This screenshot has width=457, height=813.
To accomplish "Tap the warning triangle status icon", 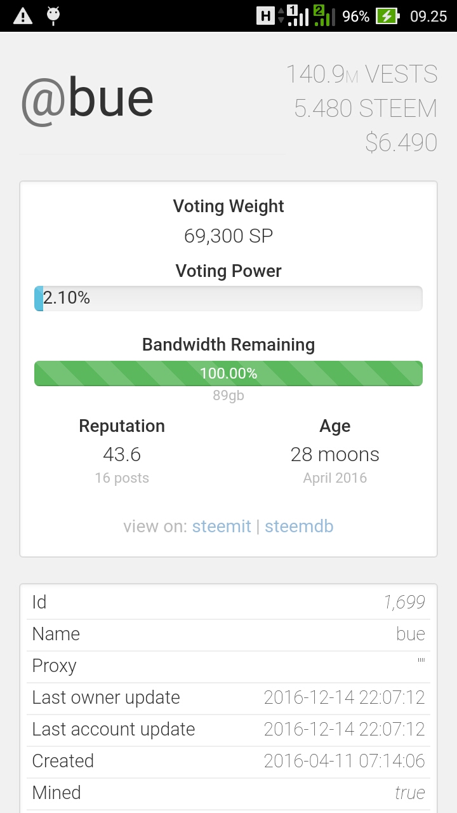I will 23,16.
